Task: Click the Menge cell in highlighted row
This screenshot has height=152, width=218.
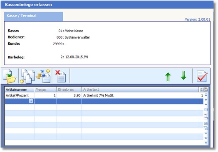Action: (x=45, y=101)
